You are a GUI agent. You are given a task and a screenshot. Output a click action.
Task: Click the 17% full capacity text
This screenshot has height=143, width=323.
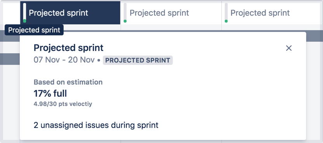[x=50, y=94]
